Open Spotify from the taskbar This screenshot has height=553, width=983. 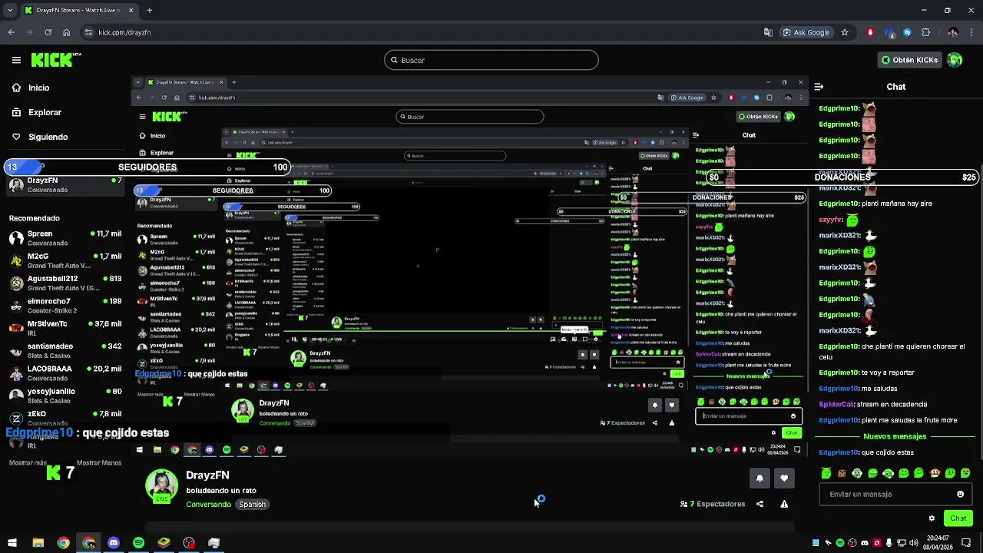pyautogui.click(x=138, y=543)
